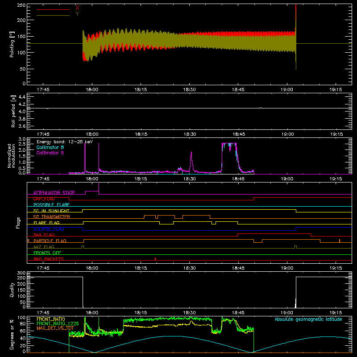Click 'Absolute geomagnetic latitude' label
The height and width of the screenshot is (357, 357).
click(x=308, y=320)
